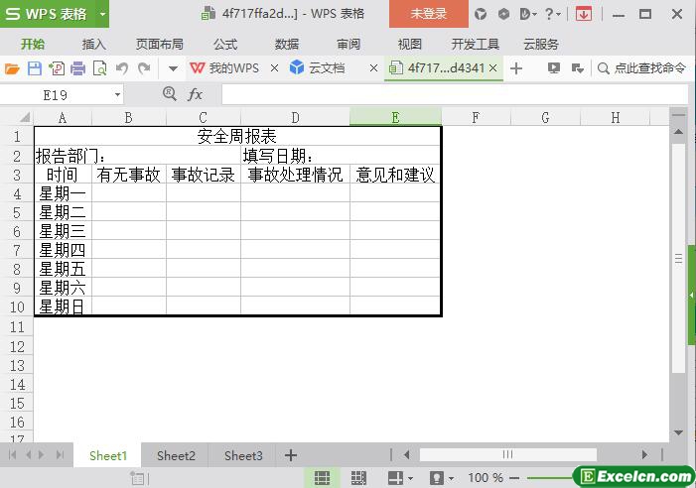Image resolution: width=696 pixels, height=488 pixels.
Task: Jump to last sheet navigation arrow
Action: (60, 454)
